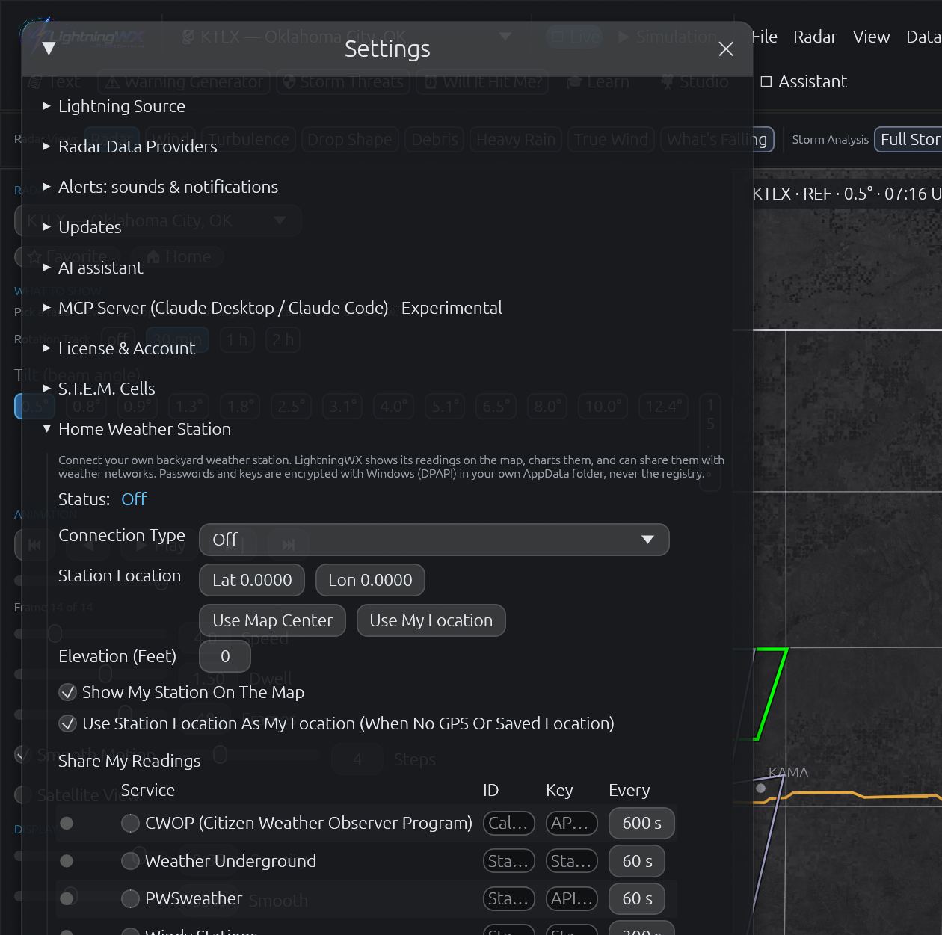The height and width of the screenshot is (935, 942).
Task: Enable CWOP sharing checkbox
Action: 130,823
